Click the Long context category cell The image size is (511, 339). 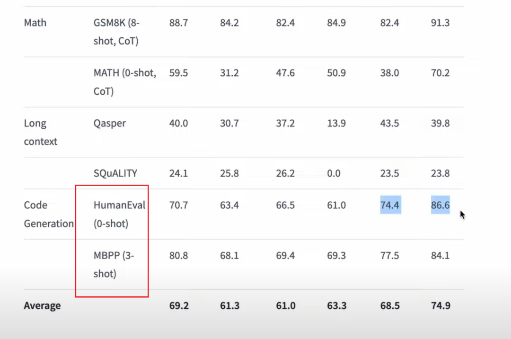pos(40,132)
